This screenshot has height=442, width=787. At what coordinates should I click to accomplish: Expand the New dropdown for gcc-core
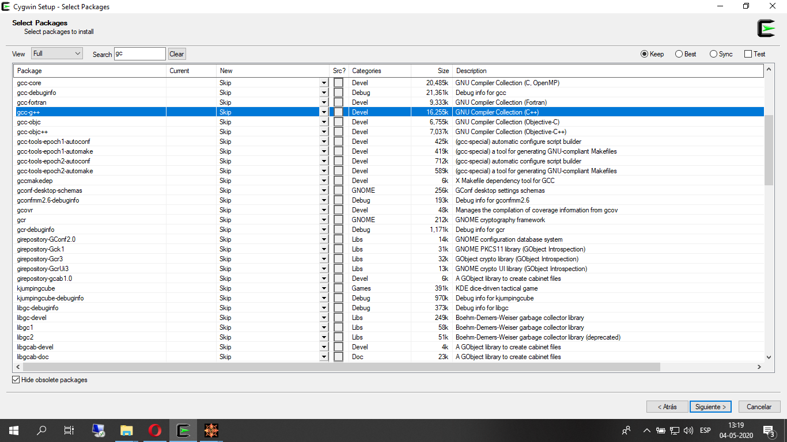coord(323,83)
